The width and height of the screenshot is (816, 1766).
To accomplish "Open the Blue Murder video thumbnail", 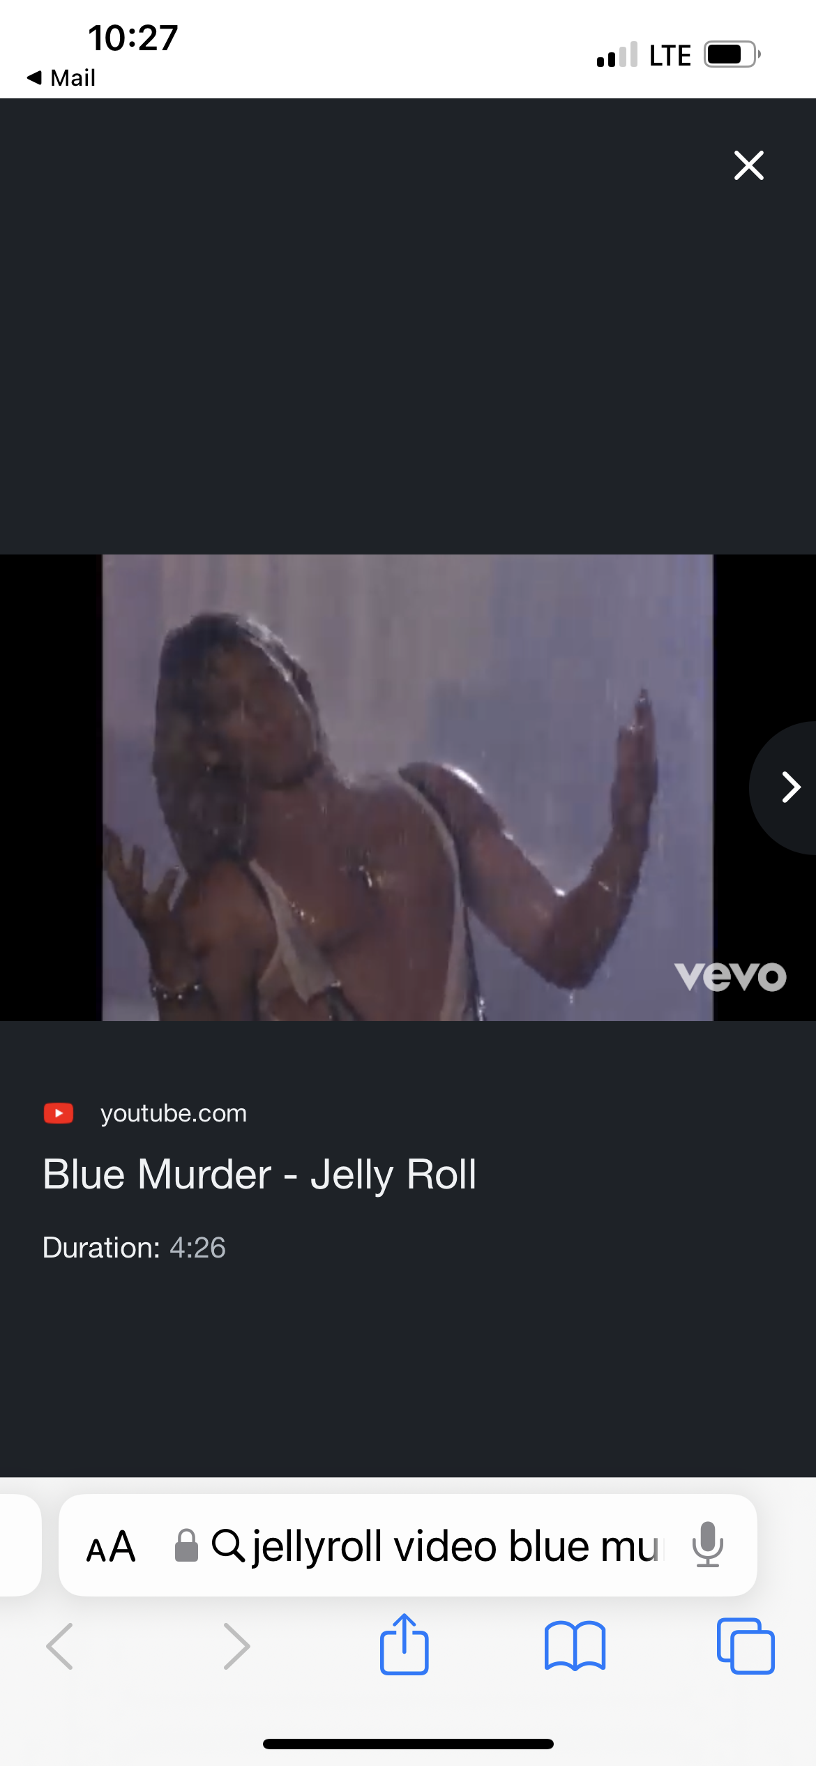I will 408,787.
